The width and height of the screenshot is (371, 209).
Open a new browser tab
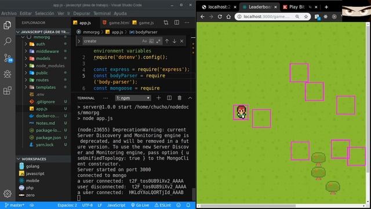coord(326,7)
